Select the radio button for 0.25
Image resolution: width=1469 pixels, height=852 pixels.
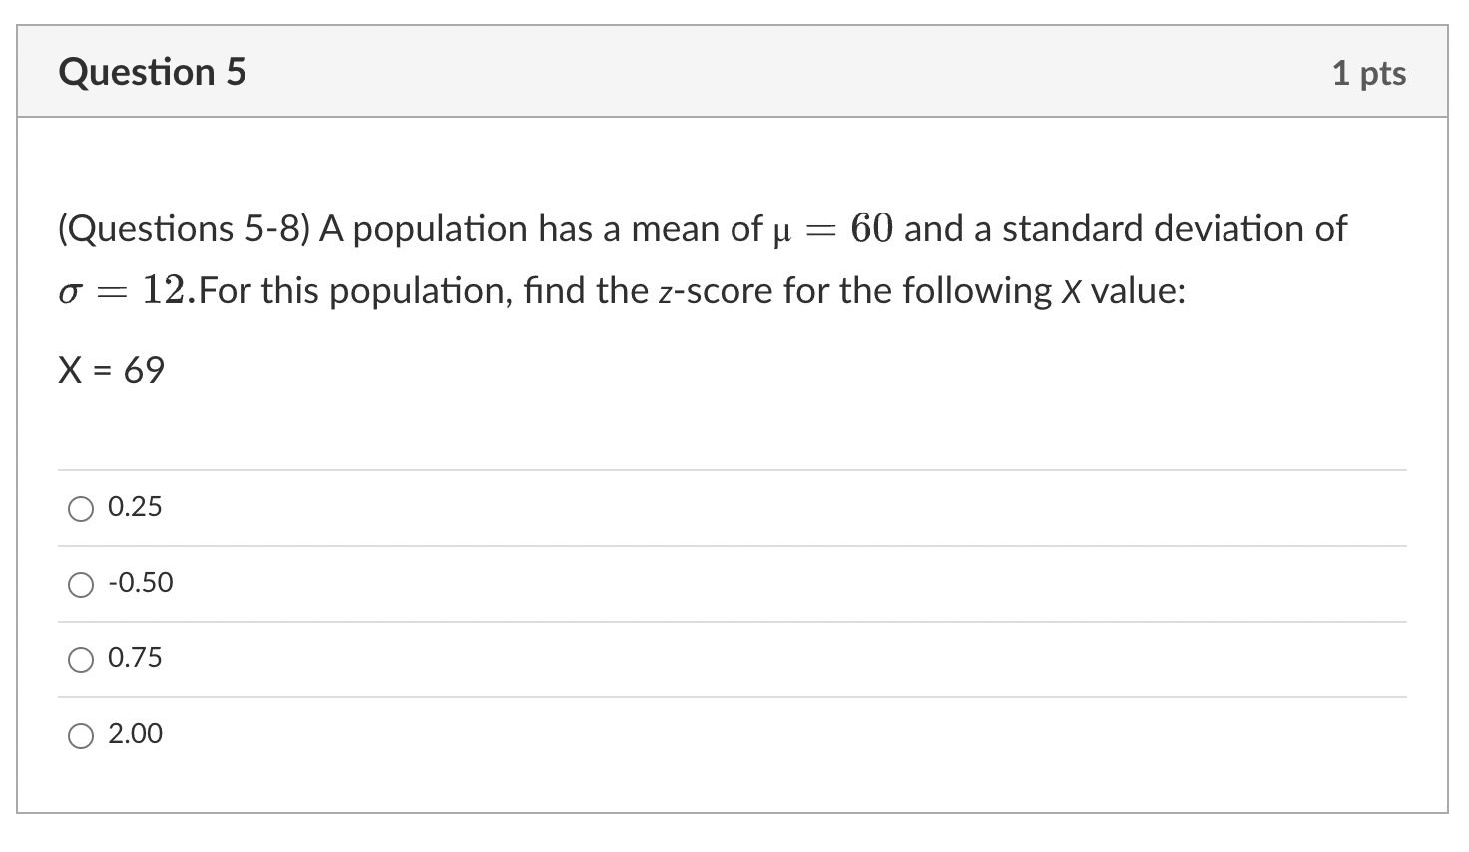coord(81,508)
